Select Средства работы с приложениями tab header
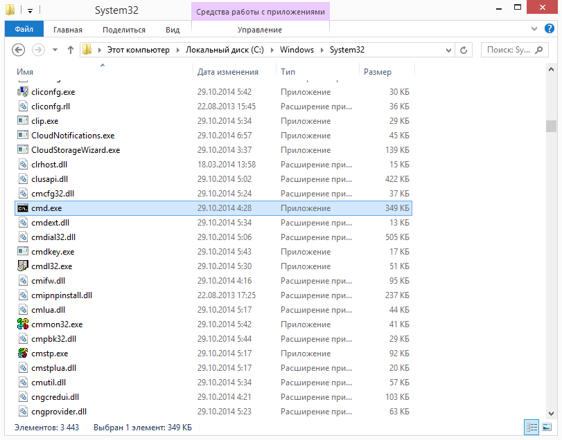This screenshot has height=440, width=562. pos(261,12)
